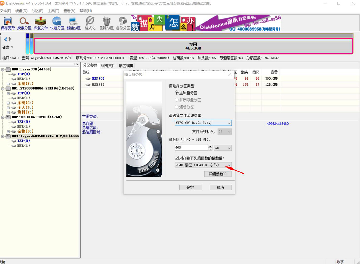360x264 pixels.
Task: Click the 新建分区 new partition icon
Action: click(x=73, y=23)
